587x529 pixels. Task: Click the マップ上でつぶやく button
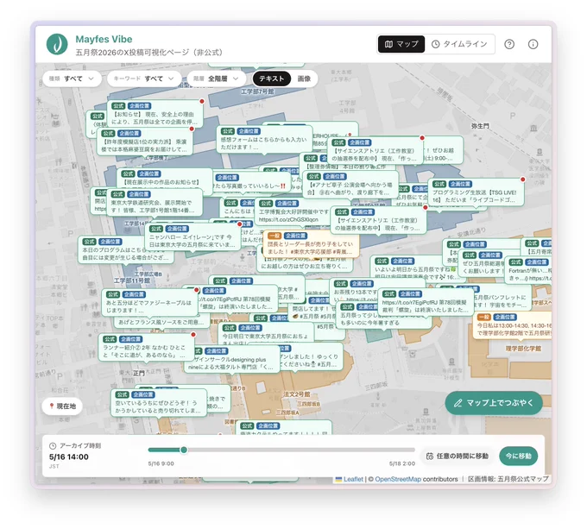click(494, 403)
